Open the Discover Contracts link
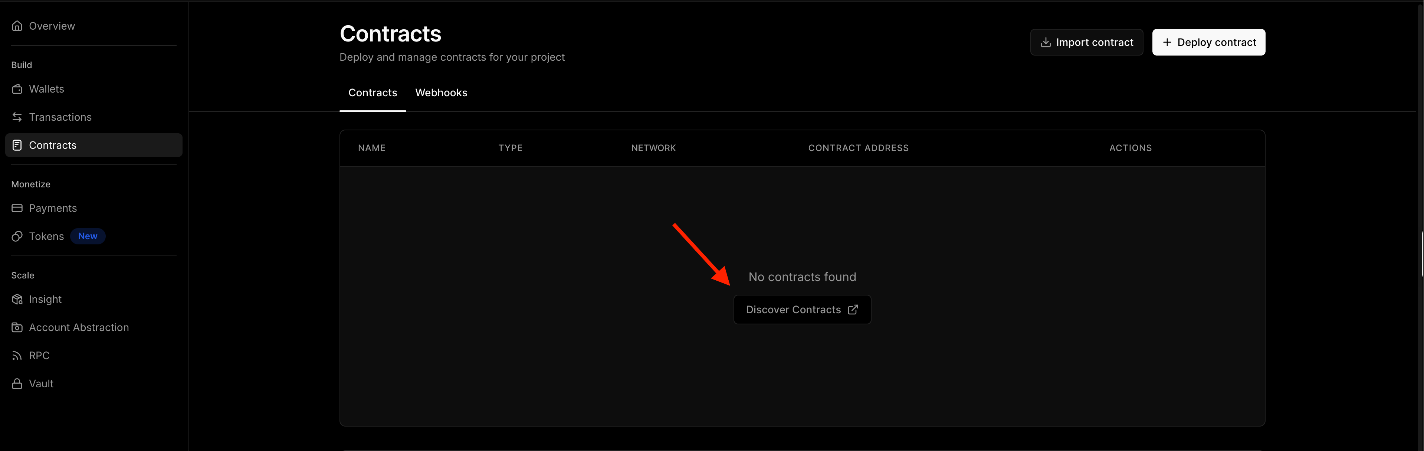This screenshot has height=451, width=1424. 793,310
